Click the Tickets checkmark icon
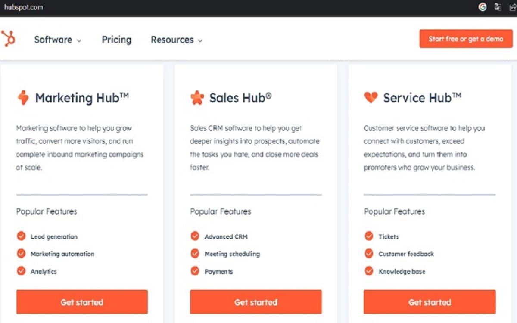517x323 pixels. [369, 236]
